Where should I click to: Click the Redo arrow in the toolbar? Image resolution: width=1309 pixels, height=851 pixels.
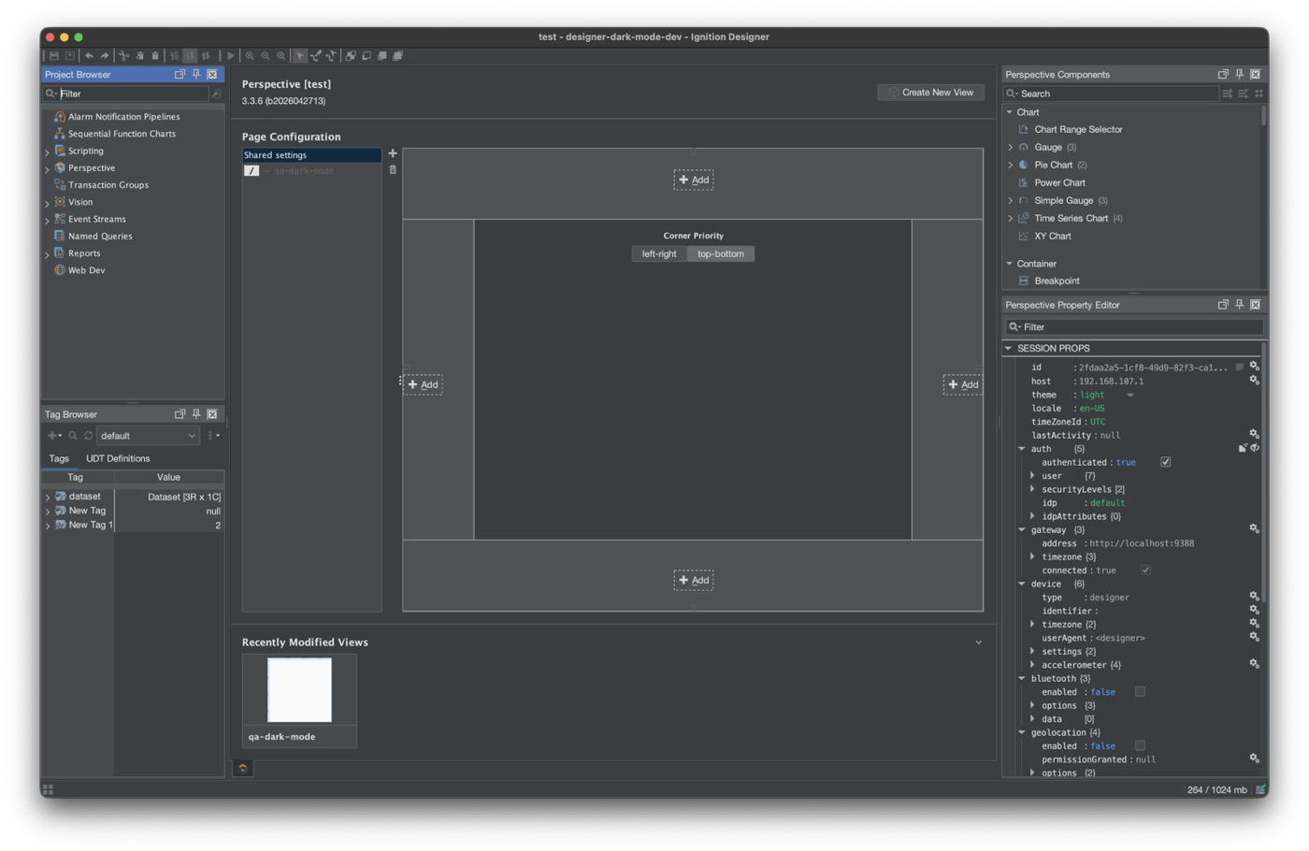tap(105, 56)
